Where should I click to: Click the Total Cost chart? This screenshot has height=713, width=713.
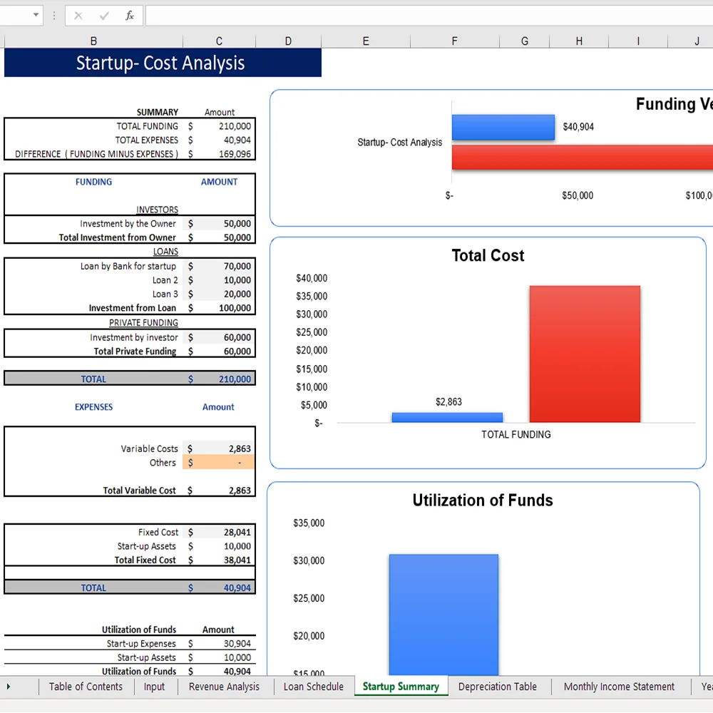(x=488, y=349)
